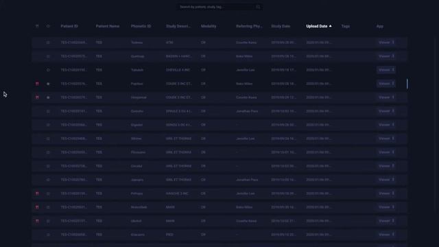
Task: Tick checkbox of the GENOU 3 OU 4 row
Action: [x=48, y=125]
